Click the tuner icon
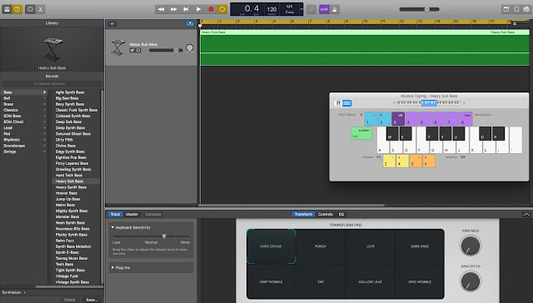The width and height of the screenshot is (533, 303). pyautogui.click(x=311, y=9)
